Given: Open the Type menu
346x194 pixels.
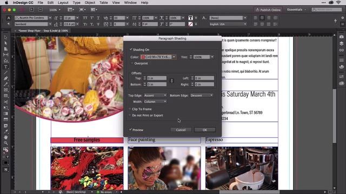Looking at the screenshot, I should [x=76, y=3].
